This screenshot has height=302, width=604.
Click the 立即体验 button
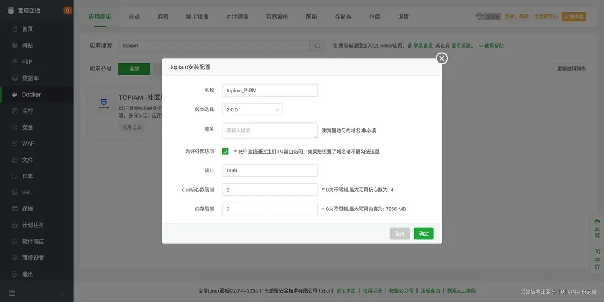tap(574, 16)
